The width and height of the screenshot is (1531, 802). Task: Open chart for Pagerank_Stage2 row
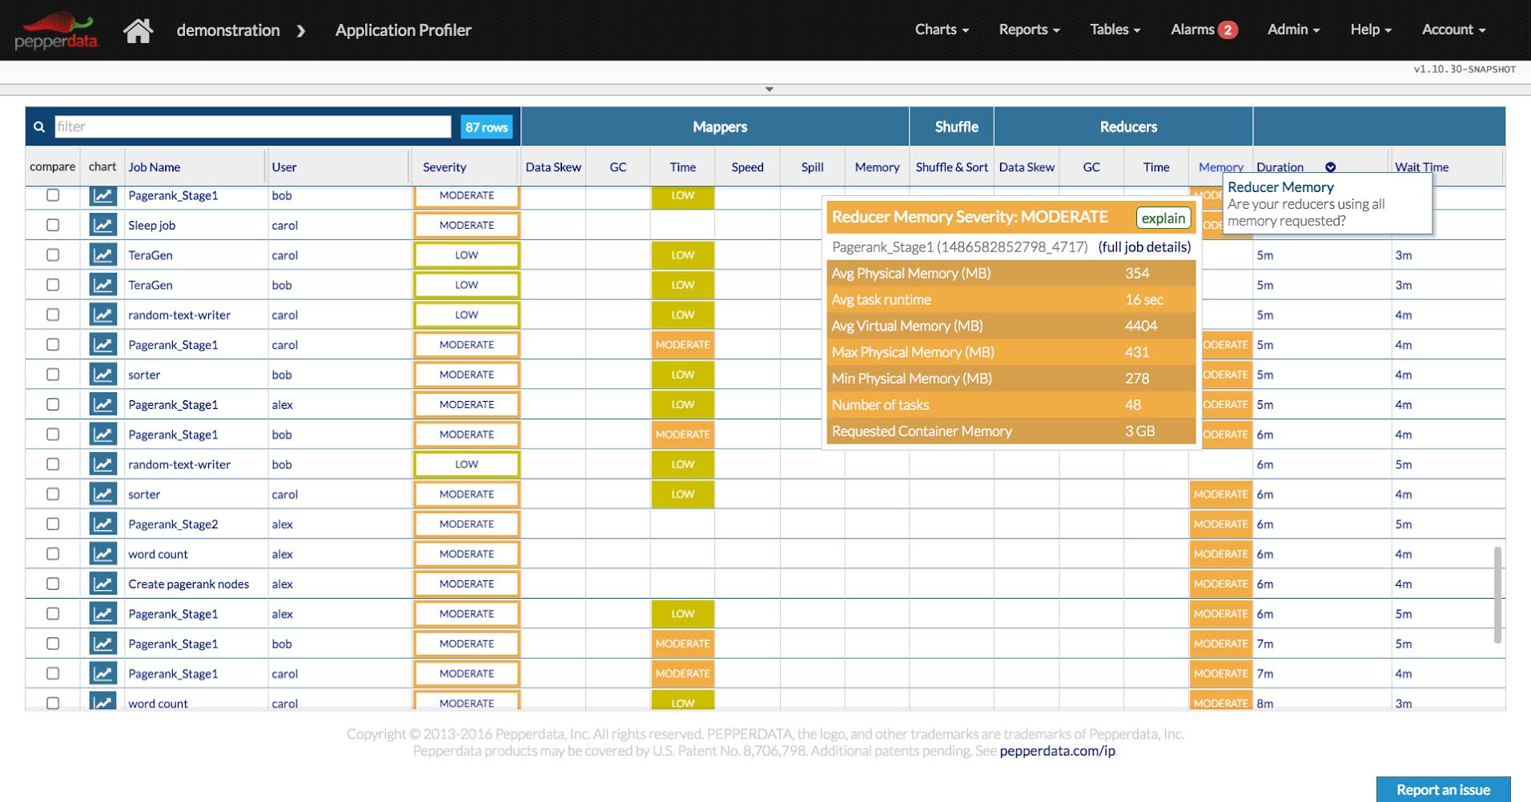point(102,524)
